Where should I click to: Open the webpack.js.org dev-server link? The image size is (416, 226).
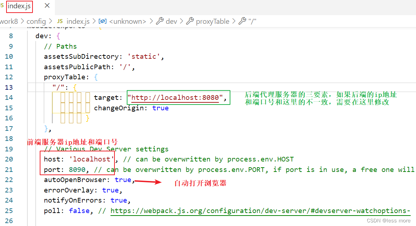(x=260, y=211)
